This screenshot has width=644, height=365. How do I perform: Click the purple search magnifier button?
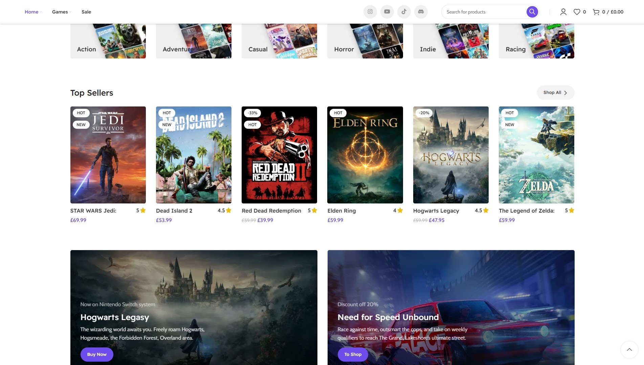click(x=532, y=12)
